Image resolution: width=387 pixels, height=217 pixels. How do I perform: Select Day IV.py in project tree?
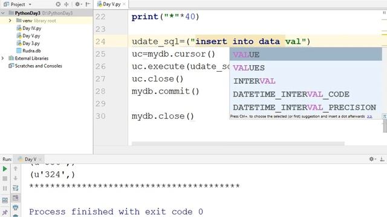pyautogui.click(x=32, y=28)
